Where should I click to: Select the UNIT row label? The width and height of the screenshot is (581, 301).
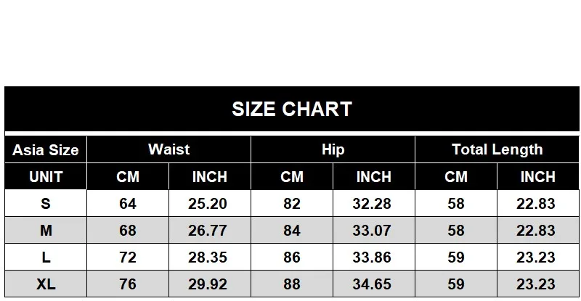pyautogui.click(x=46, y=176)
